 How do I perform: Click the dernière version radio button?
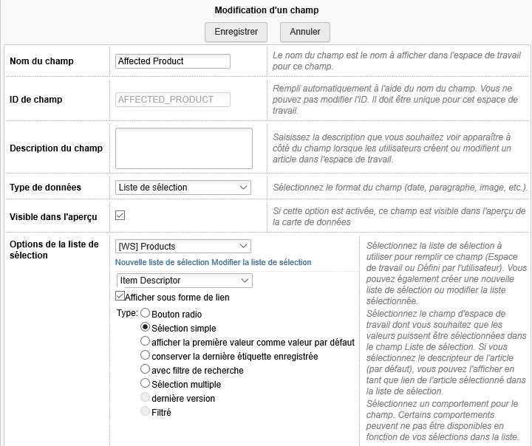tap(146, 397)
